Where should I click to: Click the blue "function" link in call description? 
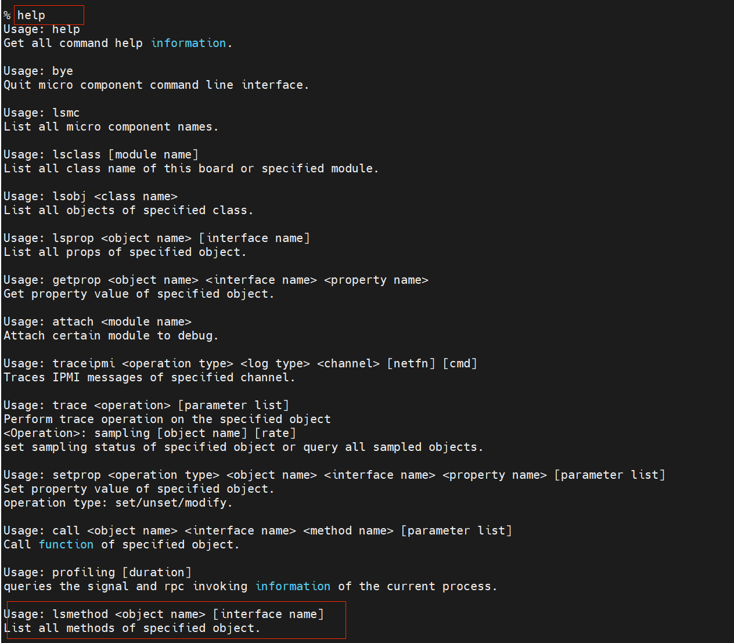66,545
